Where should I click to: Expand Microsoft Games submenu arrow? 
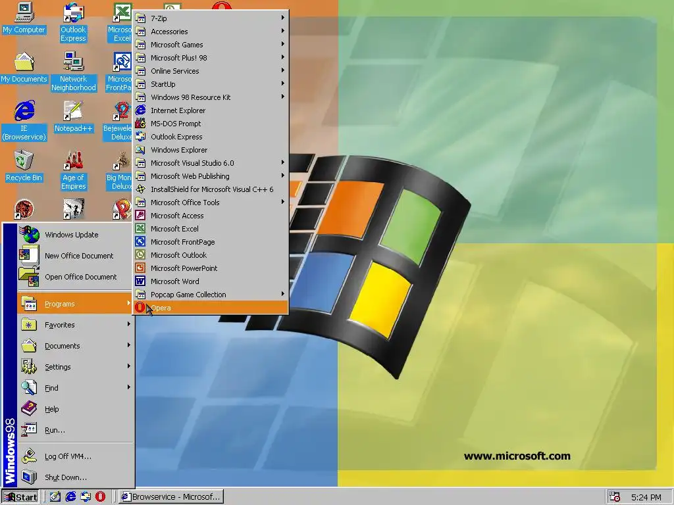click(x=283, y=44)
